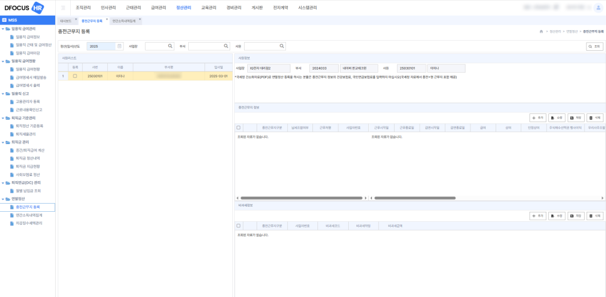Collapse the 일용직 신고 folder
606x297 pixels.
(3, 93)
